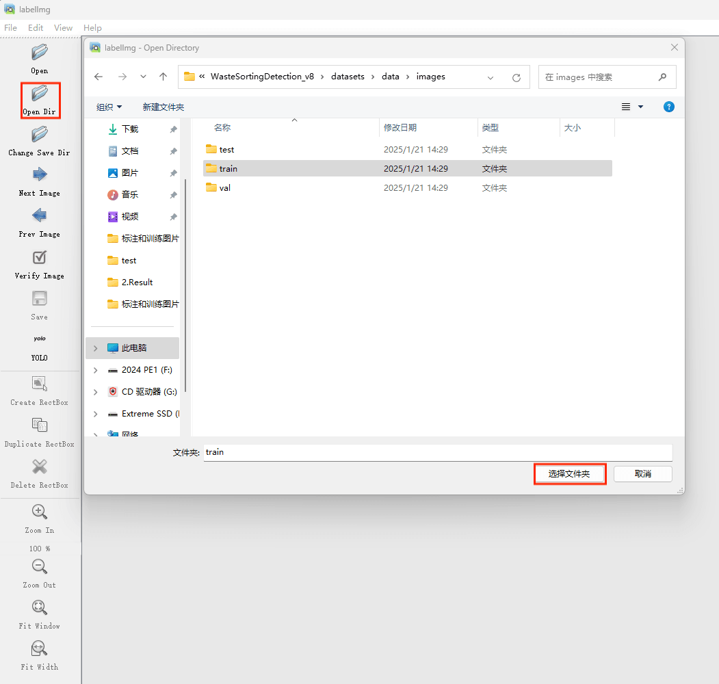
Task: Click the Open Dir toolbar icon
Action: [40, 93]
